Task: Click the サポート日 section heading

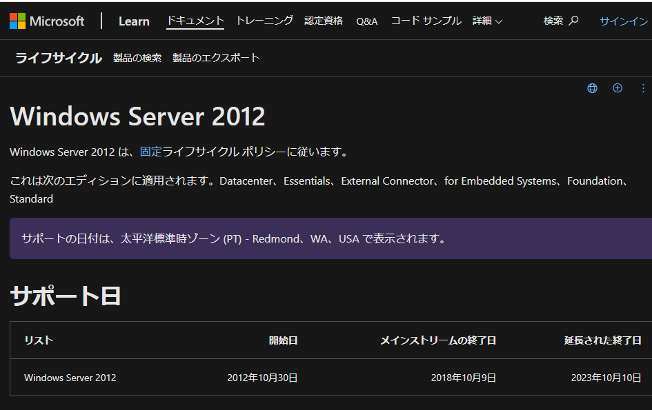Action: pos(66,296)
